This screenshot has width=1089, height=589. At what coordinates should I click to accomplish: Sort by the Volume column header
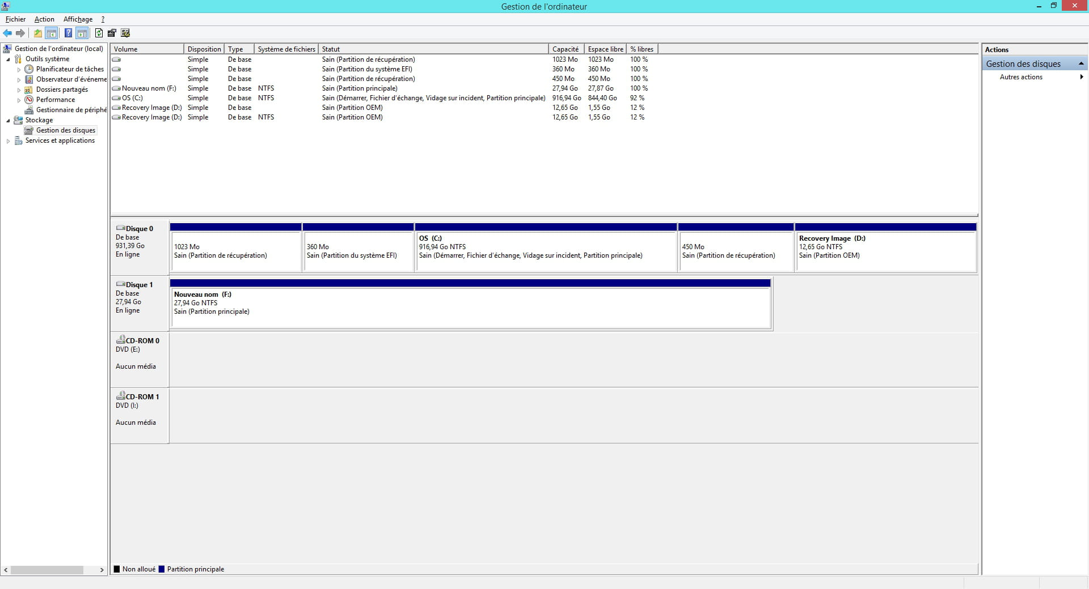(x=147, y=49)
